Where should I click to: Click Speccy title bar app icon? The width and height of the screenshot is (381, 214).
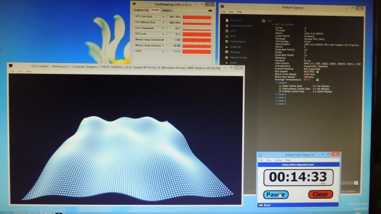pyautogui.click(x=222, y=7)
